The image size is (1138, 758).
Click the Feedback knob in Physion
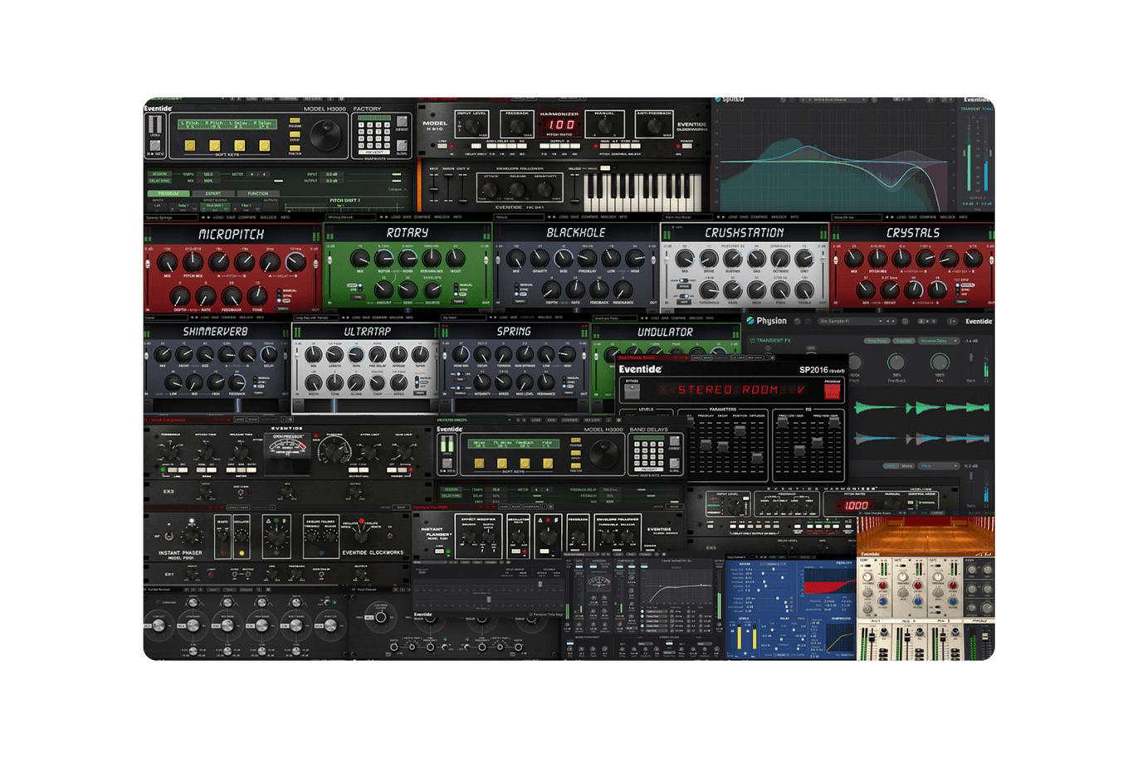click(x=896, y=362)
